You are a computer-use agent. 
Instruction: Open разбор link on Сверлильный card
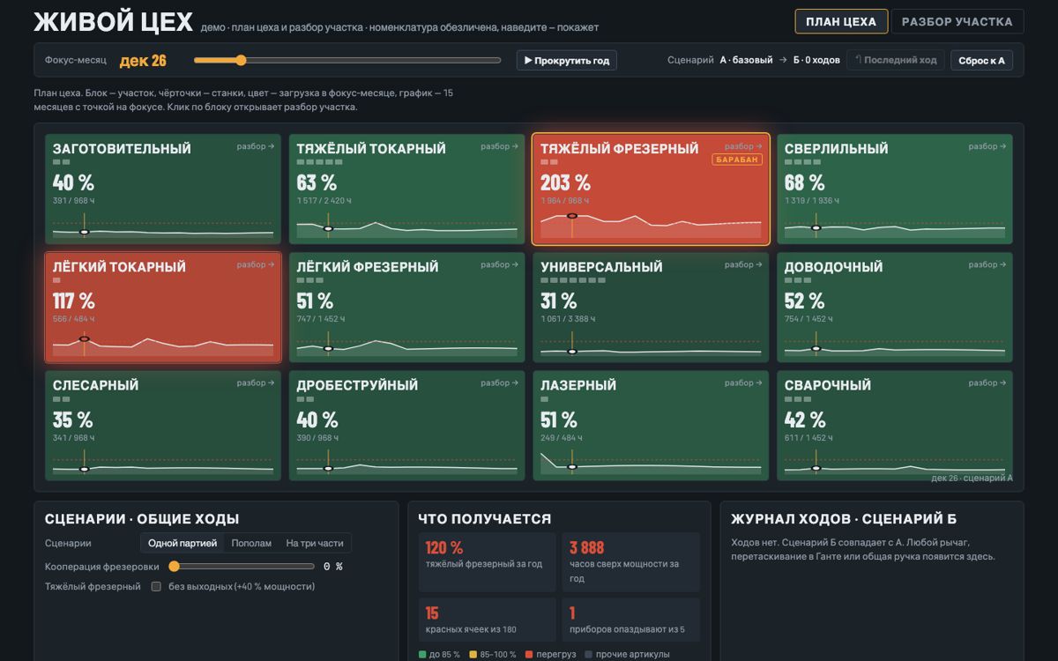pyautogui.click(x=987, y=146)
